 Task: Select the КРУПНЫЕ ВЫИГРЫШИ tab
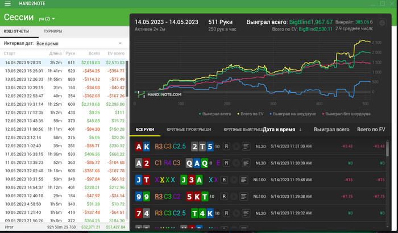click(243, 130)
